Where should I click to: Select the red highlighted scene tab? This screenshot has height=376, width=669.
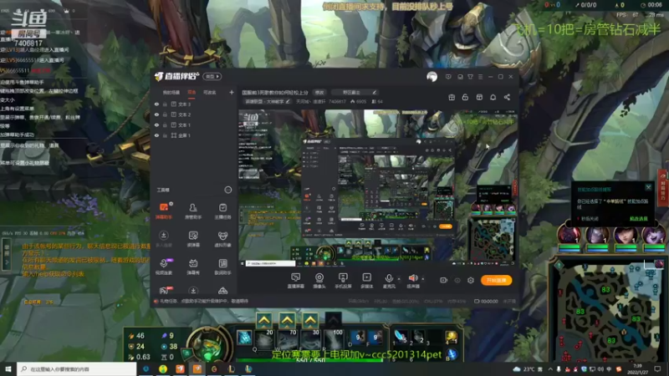click(192, 93)
